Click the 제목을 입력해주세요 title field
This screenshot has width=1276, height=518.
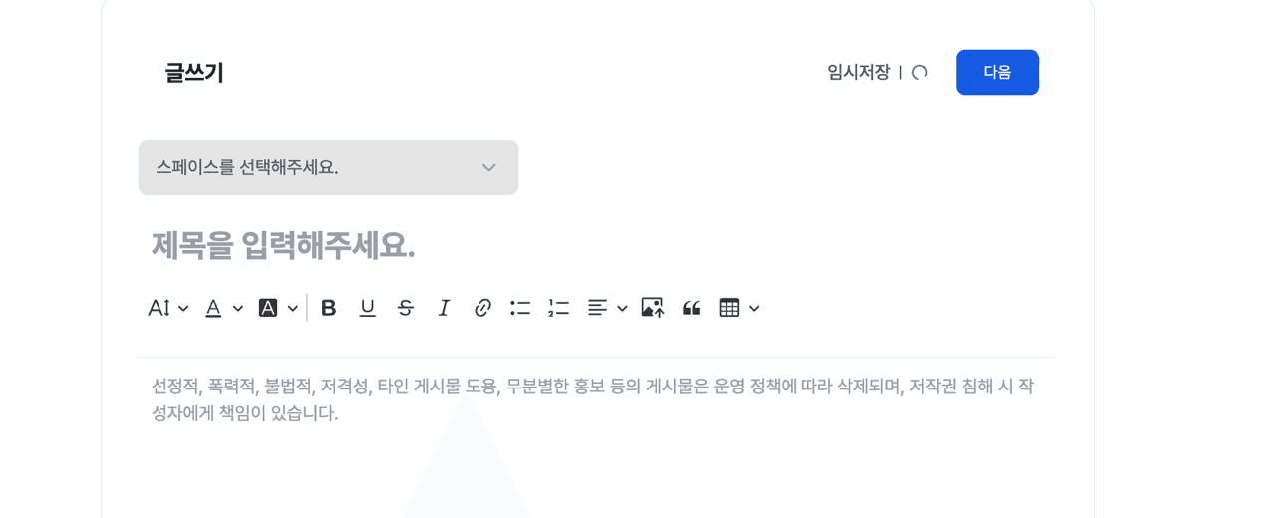click(x=597, y=245)
